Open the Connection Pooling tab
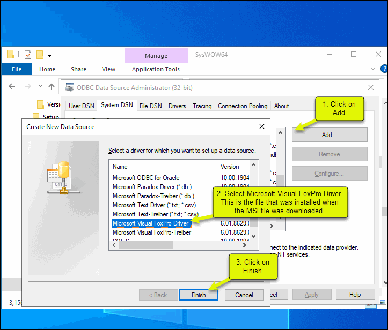The height and width of the screenshot is (330, 388). coord(243,106)
